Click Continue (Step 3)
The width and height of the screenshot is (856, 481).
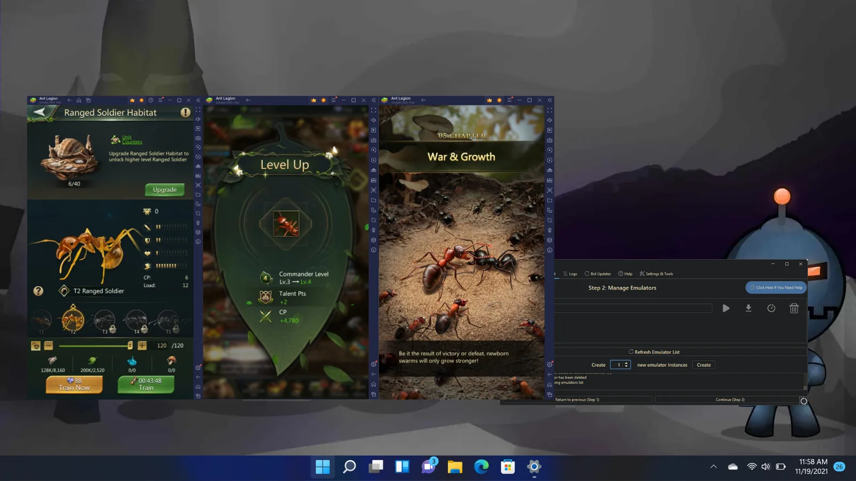[730, 400]
